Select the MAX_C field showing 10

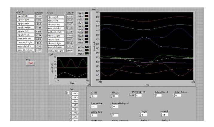click(x=115, y=96)
